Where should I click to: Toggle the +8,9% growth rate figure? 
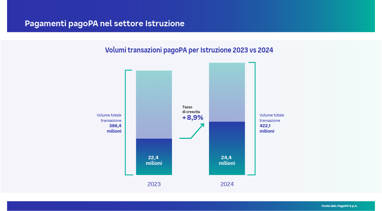[x=193, y=117]
